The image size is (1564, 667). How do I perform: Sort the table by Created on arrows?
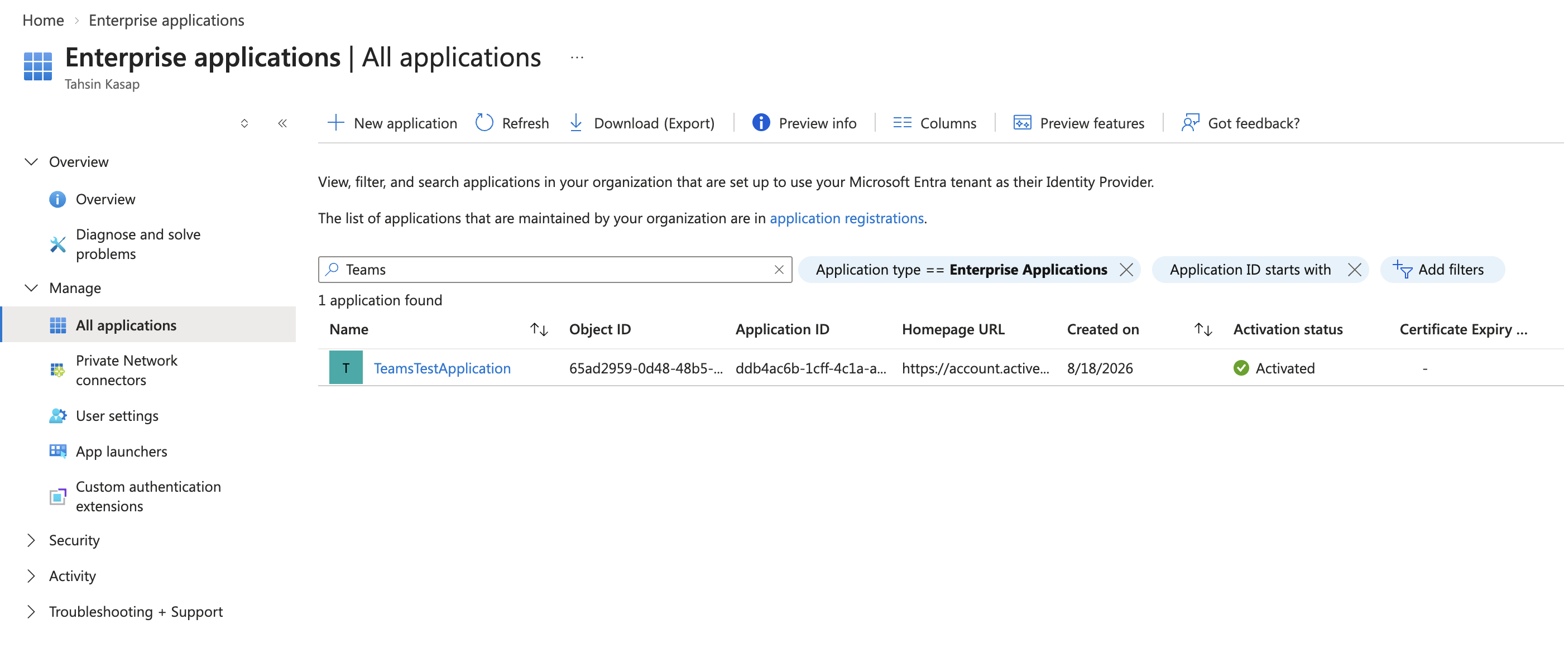tap(1203, 329)
